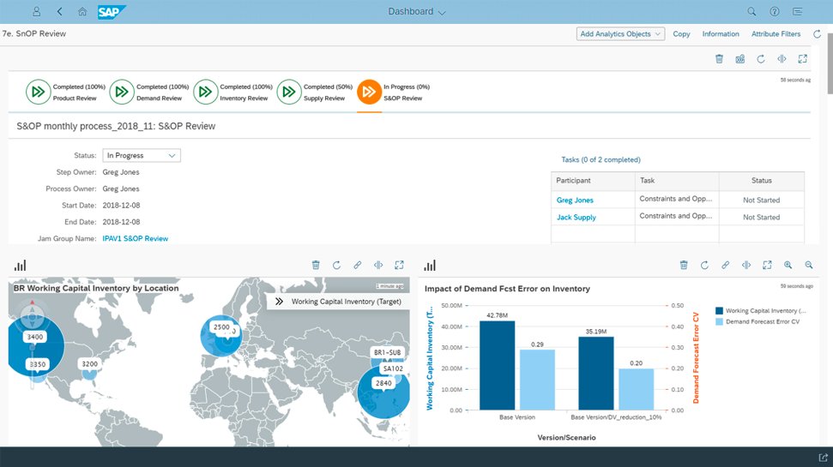Refresh the Impact of Demand chart
Image resolution: width=833 pixels, height=467 pixels.
(x=704, y=265)
